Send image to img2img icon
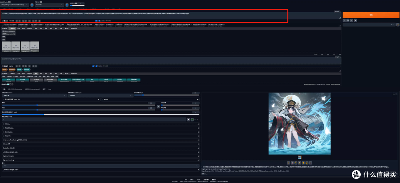This screenshot has width=400, height=183. click(300, 163)
